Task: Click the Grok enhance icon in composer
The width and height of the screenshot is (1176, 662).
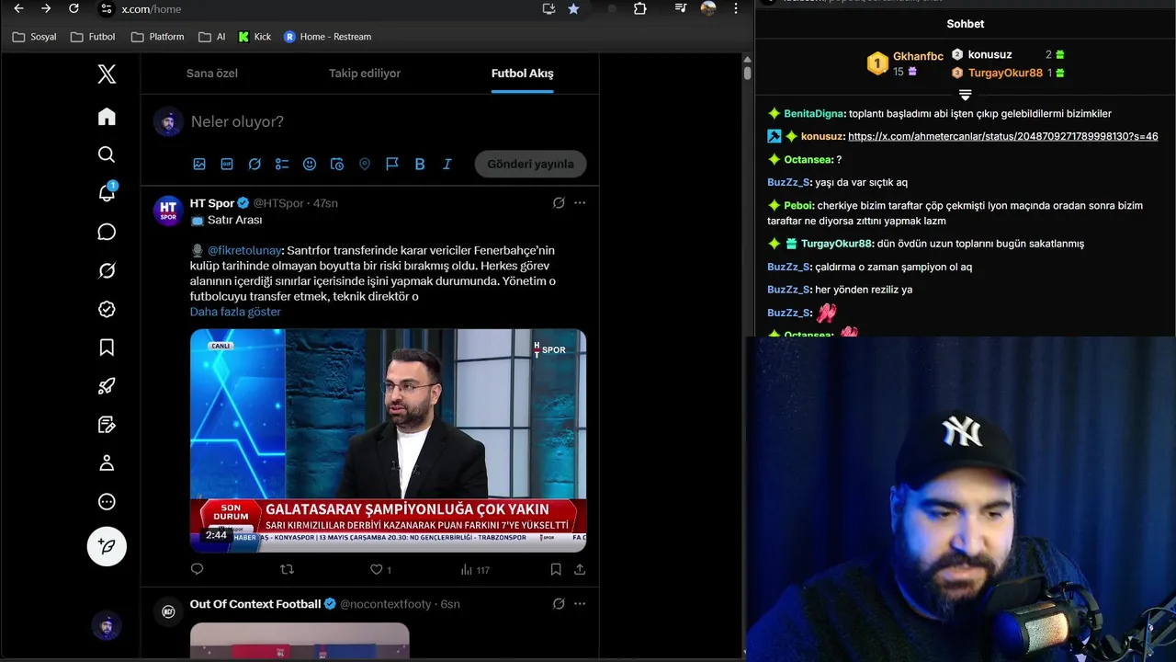Action: [x=254, y=164]
